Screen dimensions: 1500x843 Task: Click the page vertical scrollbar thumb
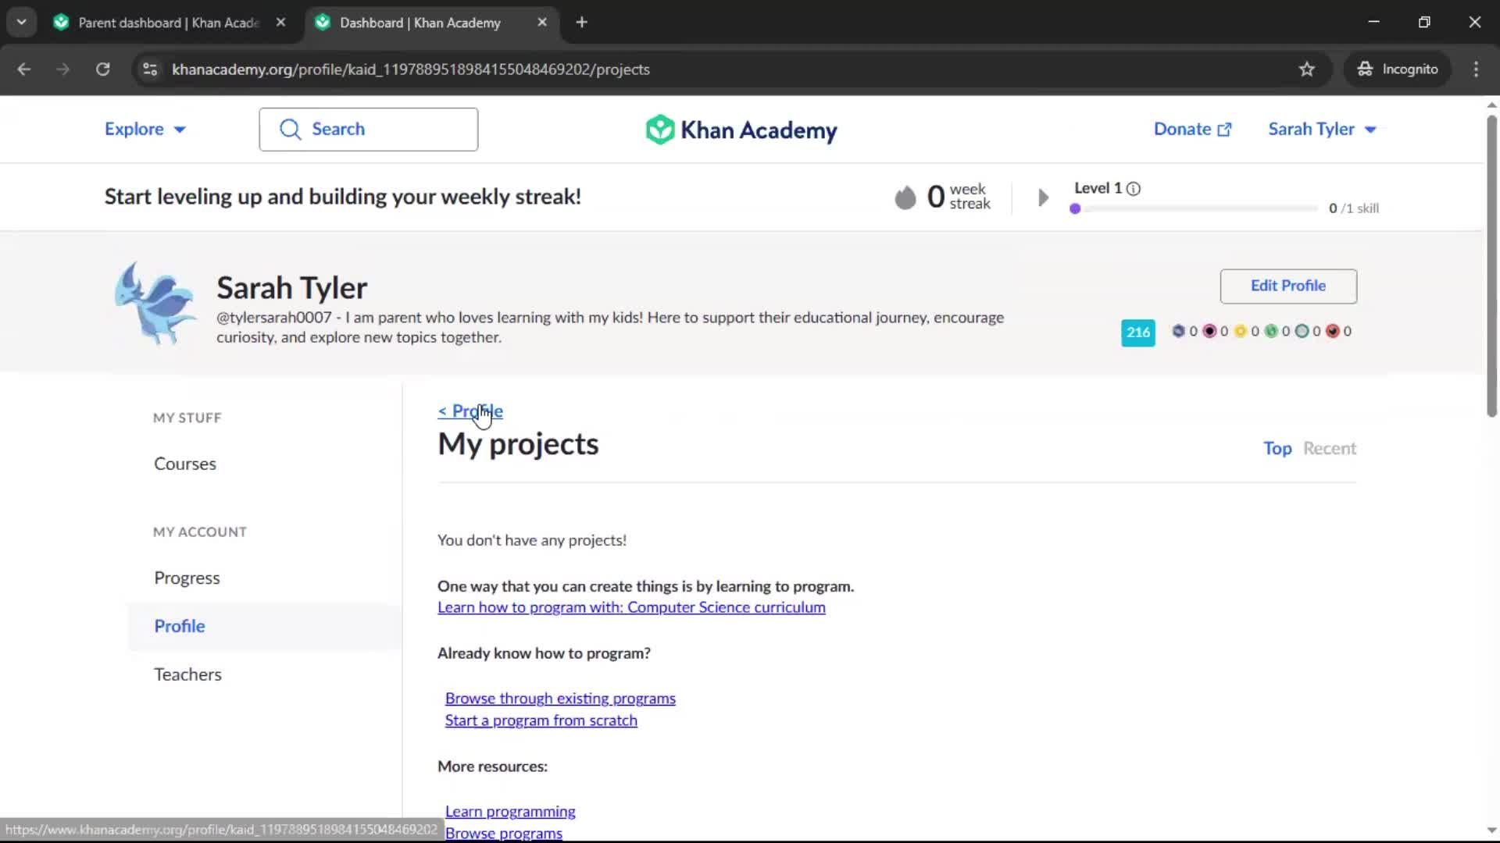1491,265
